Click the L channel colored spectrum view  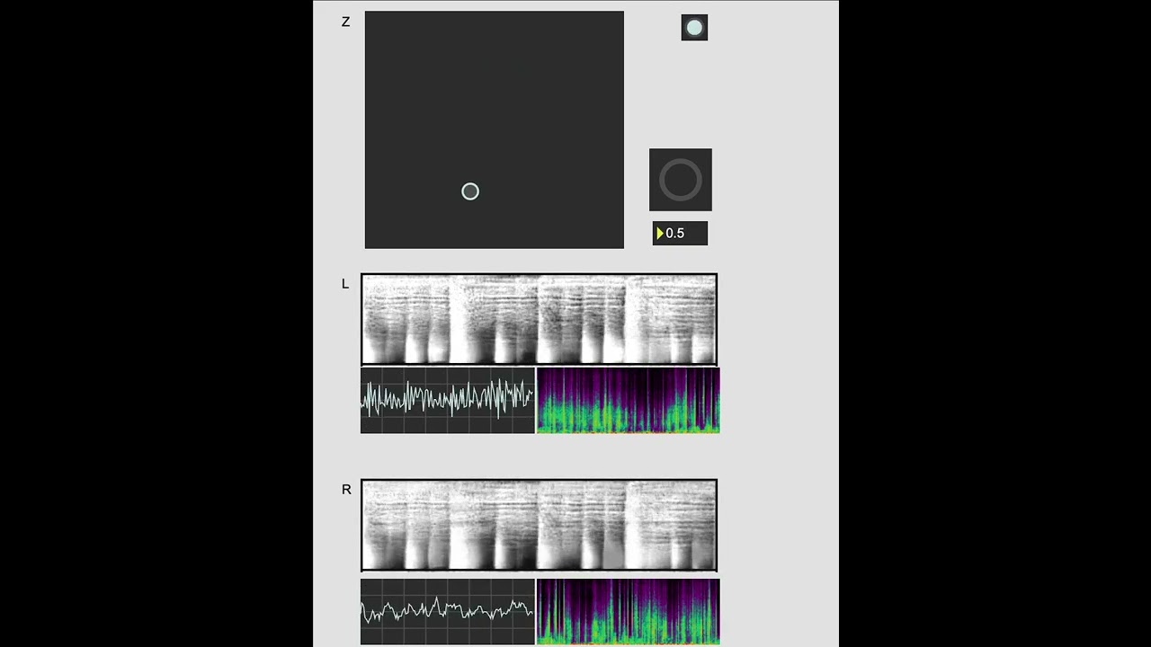[629, 400]
